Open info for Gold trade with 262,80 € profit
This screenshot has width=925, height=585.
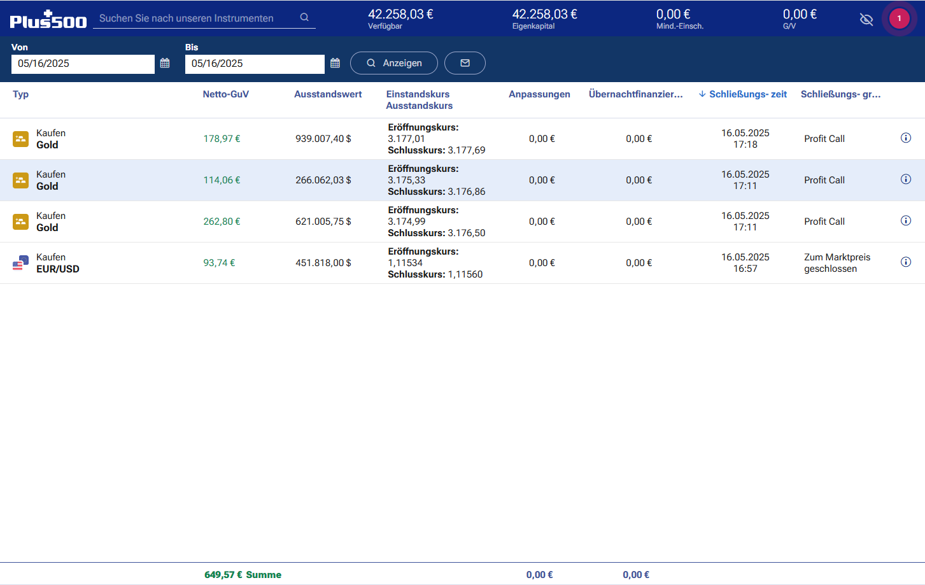click(906, 221)
